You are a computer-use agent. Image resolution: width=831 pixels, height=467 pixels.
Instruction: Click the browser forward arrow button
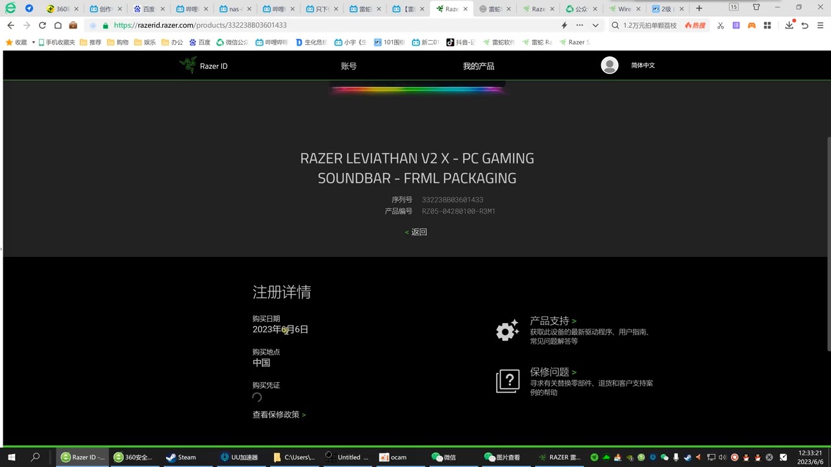pos(27,25)
